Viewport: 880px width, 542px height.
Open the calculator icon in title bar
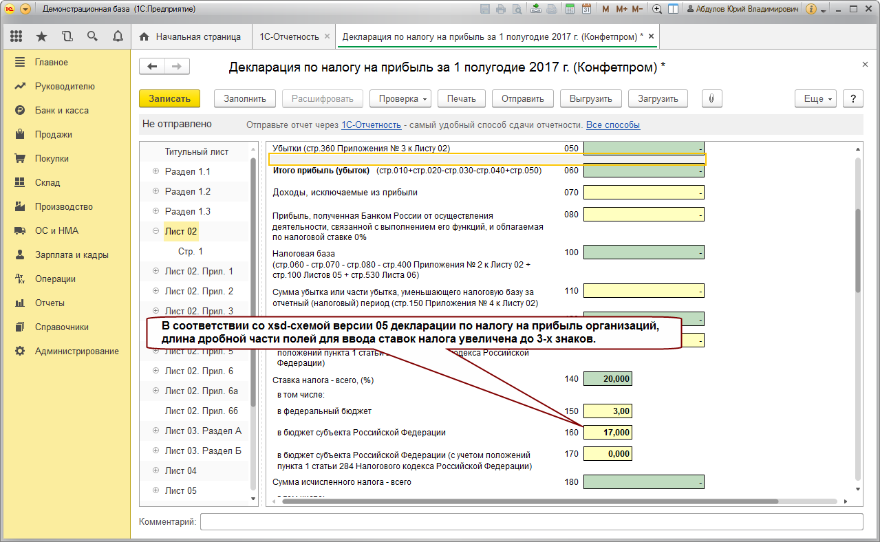pyautogui.click(x=570, y=9)
